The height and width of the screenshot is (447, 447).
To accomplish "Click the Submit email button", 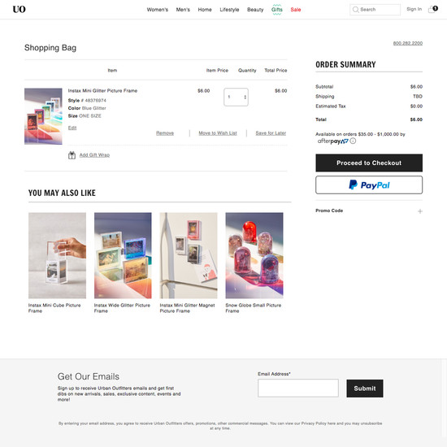I will pyautogui.click(x=365, y=388).
